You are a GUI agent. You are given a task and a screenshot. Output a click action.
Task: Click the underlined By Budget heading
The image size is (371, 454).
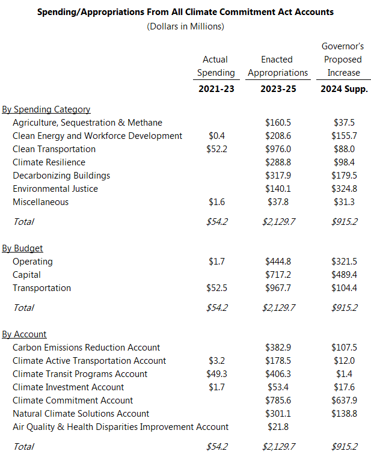(23, 248)
